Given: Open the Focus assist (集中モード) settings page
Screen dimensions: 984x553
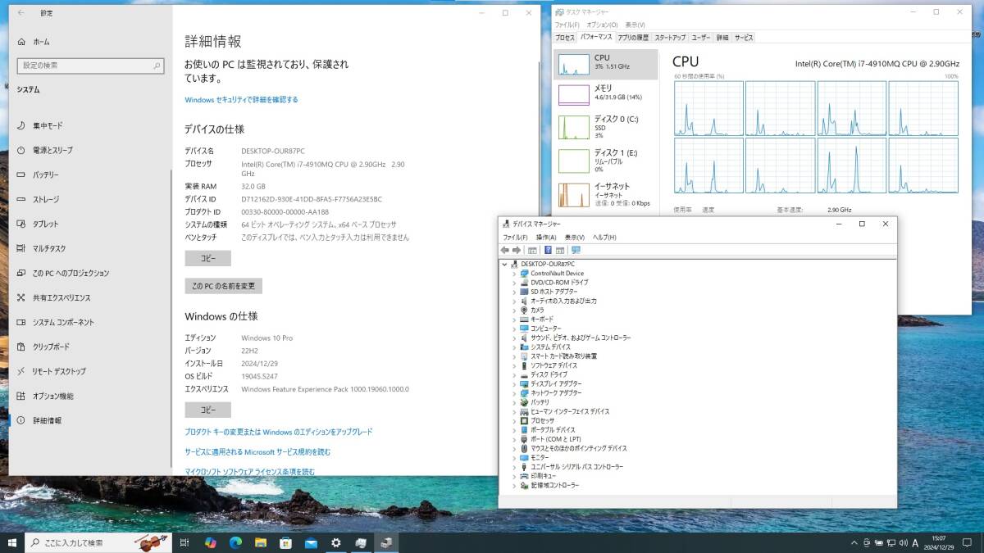Looking at the screenshot, I should click(x=48, y=125).
